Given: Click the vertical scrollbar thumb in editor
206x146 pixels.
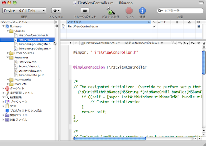Looking at the screenshot, I should pos(204,63).
